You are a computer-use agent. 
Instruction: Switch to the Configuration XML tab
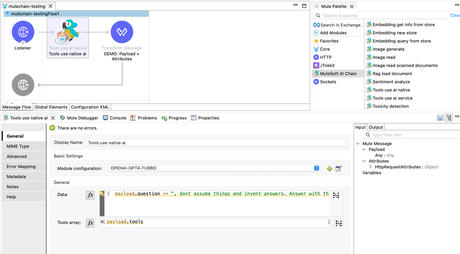(90, 107)
